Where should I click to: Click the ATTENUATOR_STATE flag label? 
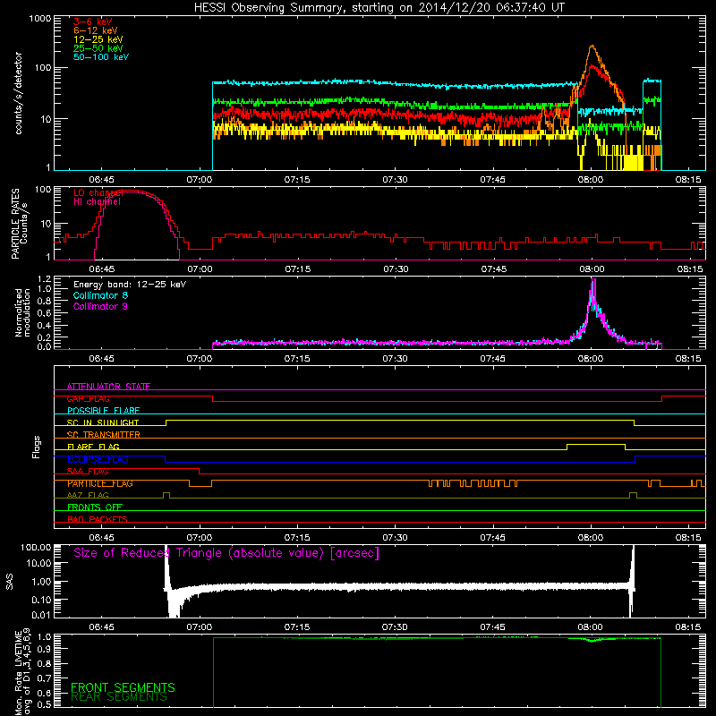click(x=108, y=387)
